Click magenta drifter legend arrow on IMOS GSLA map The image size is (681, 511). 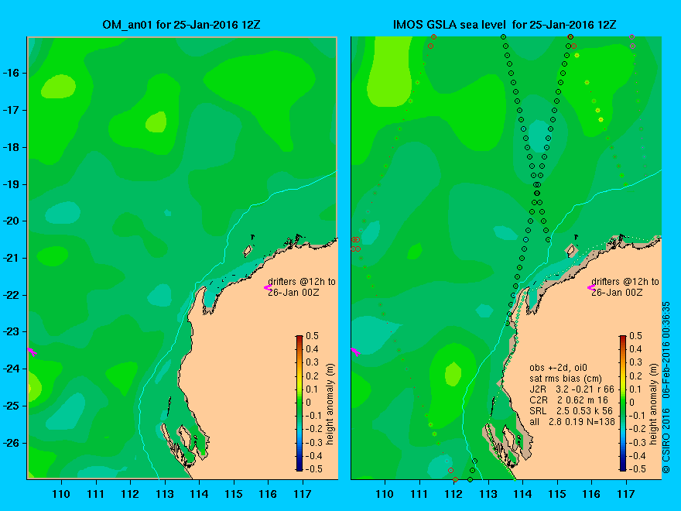tap(591, 287)
